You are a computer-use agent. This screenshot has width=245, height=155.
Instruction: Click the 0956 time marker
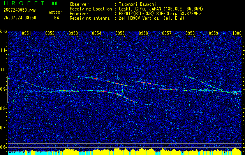pyautogui.click(x=143, y=33)
